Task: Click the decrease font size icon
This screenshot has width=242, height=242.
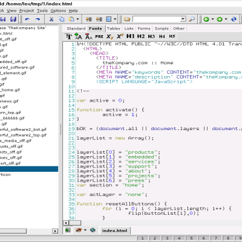Action: tap(89, 36)
